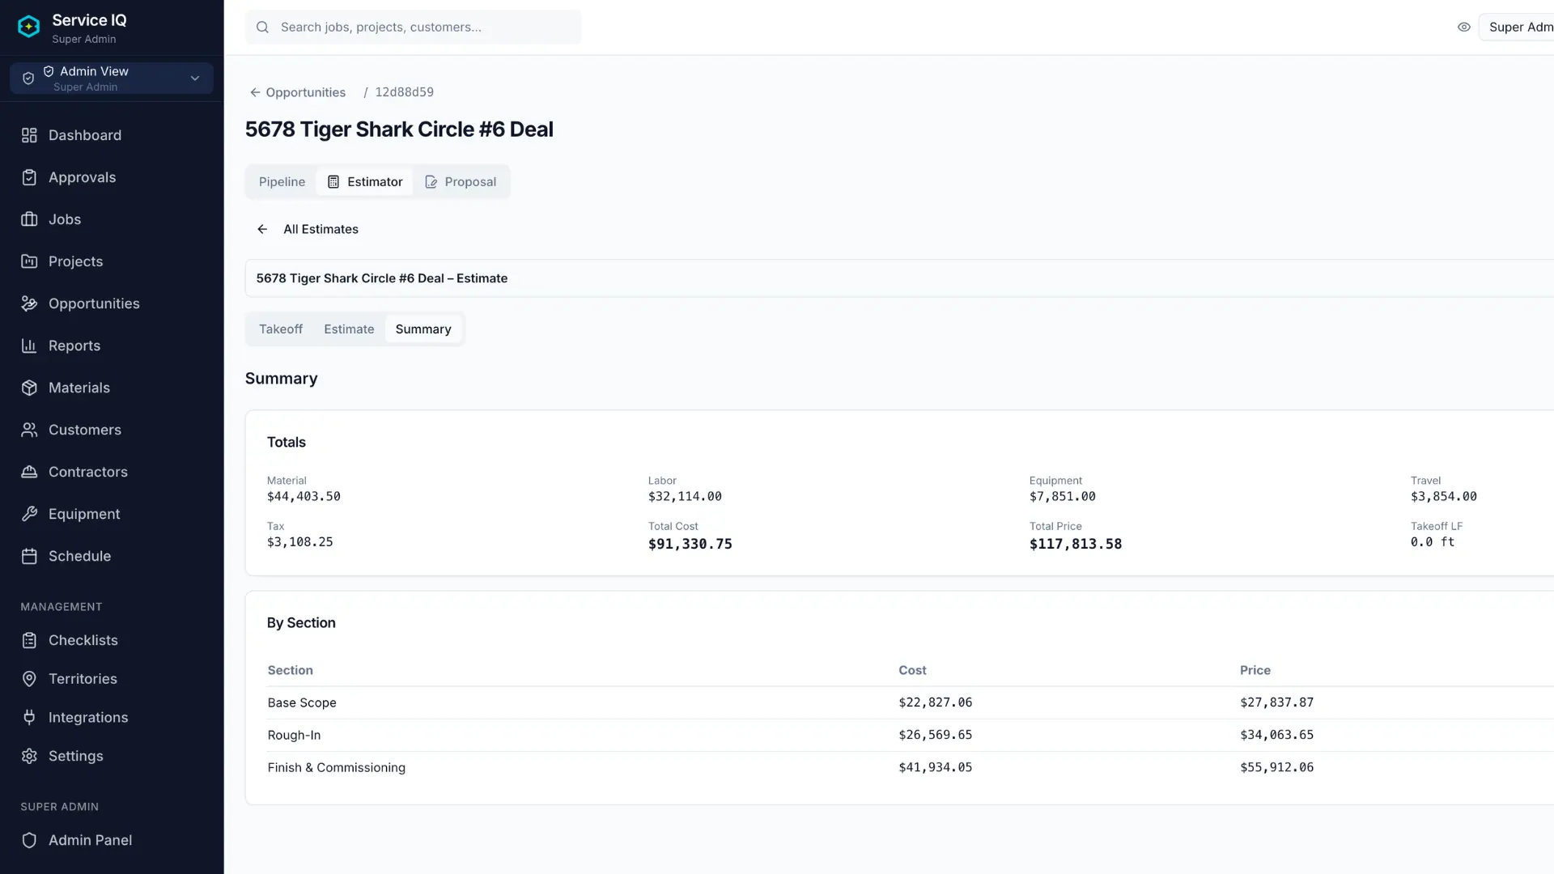Click the Reports bar chart icon
Screen dimensions: 1554x874
(x=29, y=346)
